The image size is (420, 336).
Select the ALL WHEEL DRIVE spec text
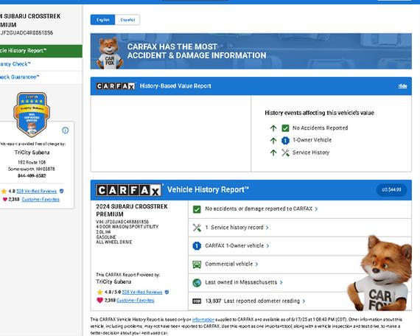(113, 242)
